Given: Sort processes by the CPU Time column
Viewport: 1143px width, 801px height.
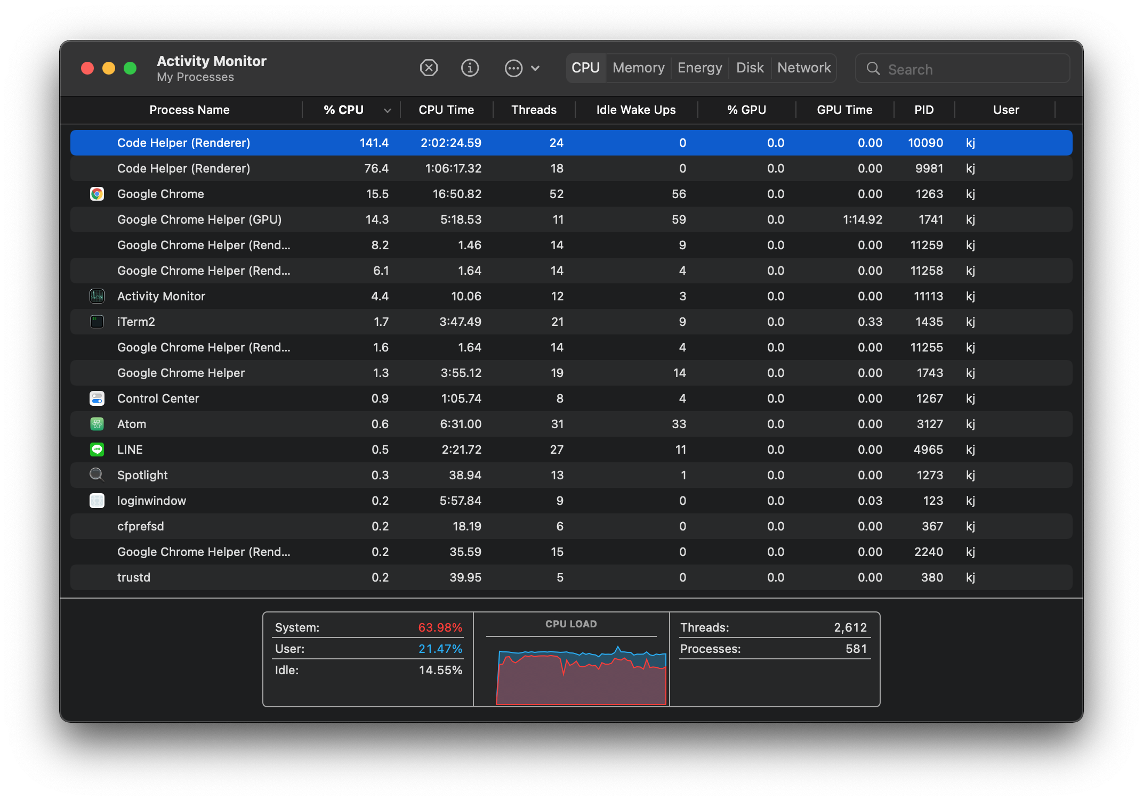Looking at the screenshot, I should 447,110.
